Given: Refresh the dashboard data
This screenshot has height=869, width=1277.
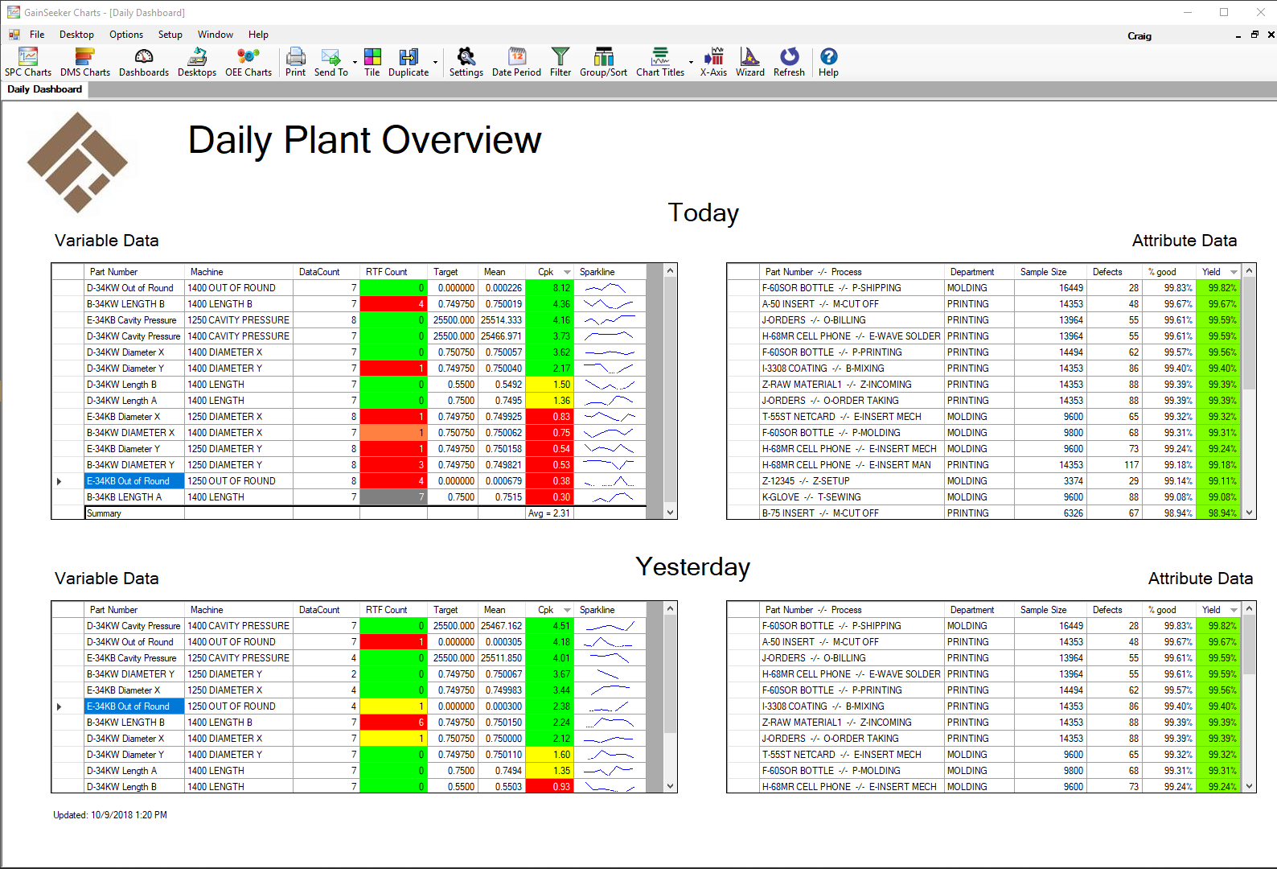Looking at the screenshot, I should pos(789,62).
